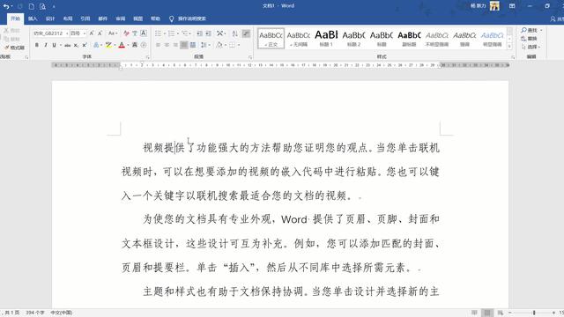
Task: Apply the No Spacing style
Action: pyautogui.click(x=299, y=39)
